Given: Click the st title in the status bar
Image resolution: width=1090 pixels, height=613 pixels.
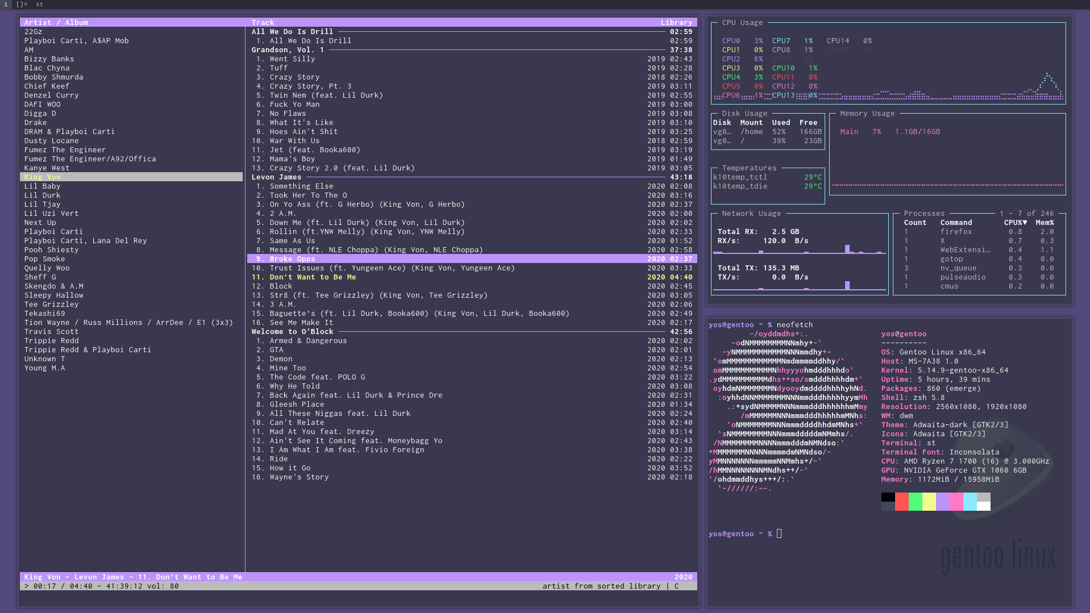Looking at the screenshot, I should 39,4.
